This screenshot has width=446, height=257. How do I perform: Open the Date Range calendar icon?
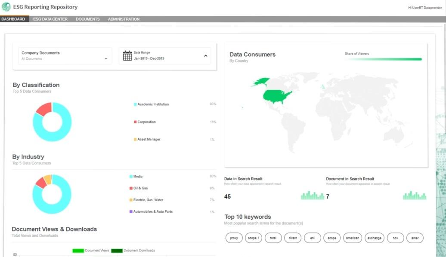(127, 56)
